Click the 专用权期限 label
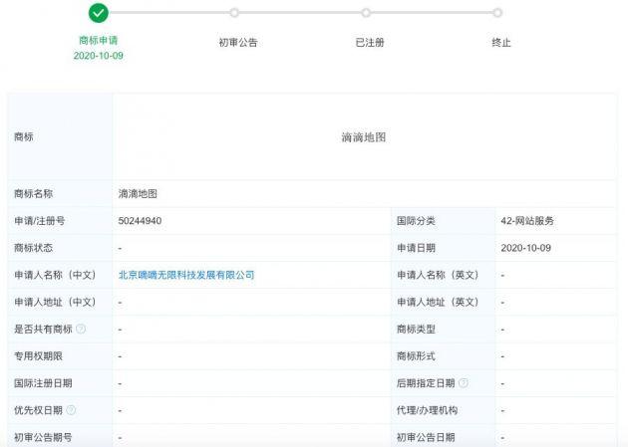Screen dimensions: 628x447 39,355
